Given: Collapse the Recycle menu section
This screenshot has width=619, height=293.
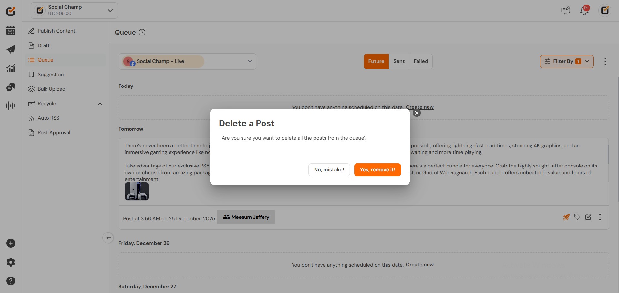Looking at the screenshot, I should [x=100, y=104].
